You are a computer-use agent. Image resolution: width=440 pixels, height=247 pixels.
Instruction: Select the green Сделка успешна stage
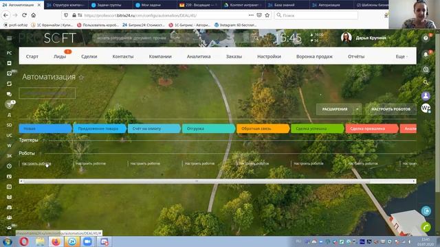click(x=317, y=128)
